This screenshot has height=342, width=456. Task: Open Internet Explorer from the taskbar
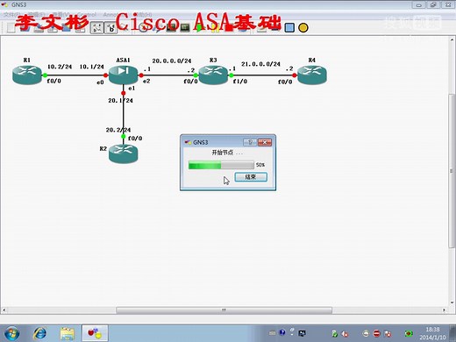[39, 333]
